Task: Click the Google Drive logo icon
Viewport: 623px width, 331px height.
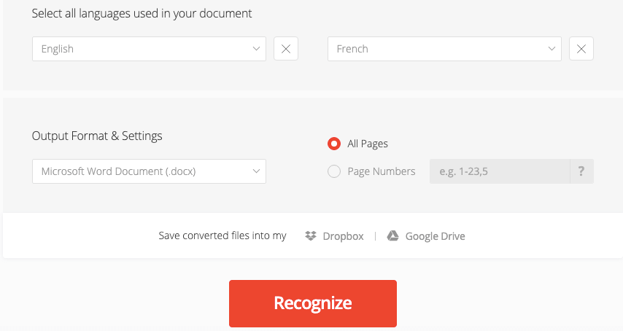Action: 392,235
